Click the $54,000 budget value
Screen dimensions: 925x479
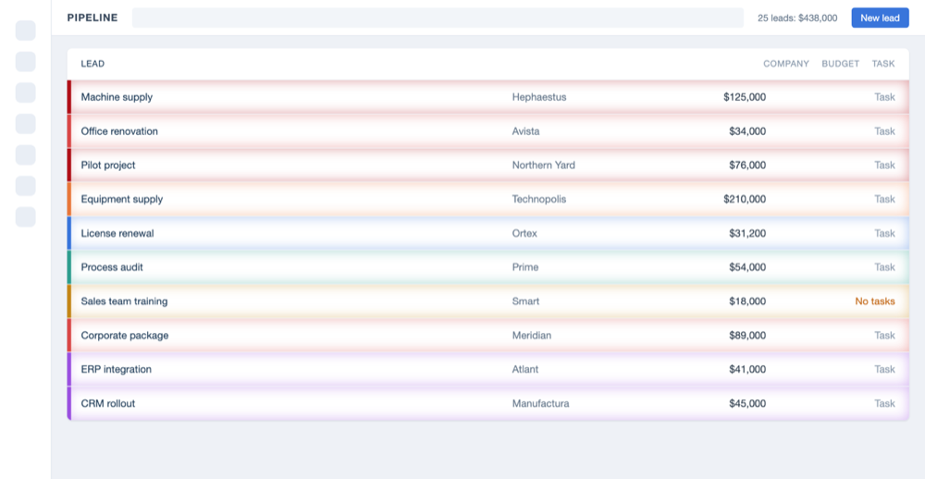(x=747, y=267)
